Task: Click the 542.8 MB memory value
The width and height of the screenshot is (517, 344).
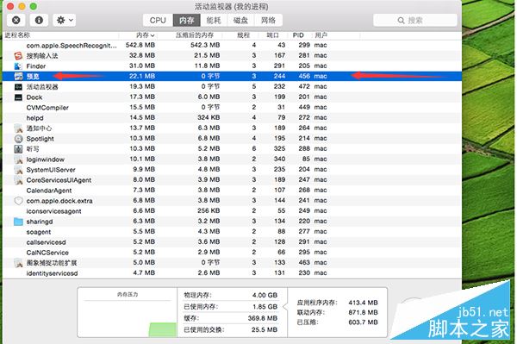Action: pyautogui.click(x=140, y=45)
